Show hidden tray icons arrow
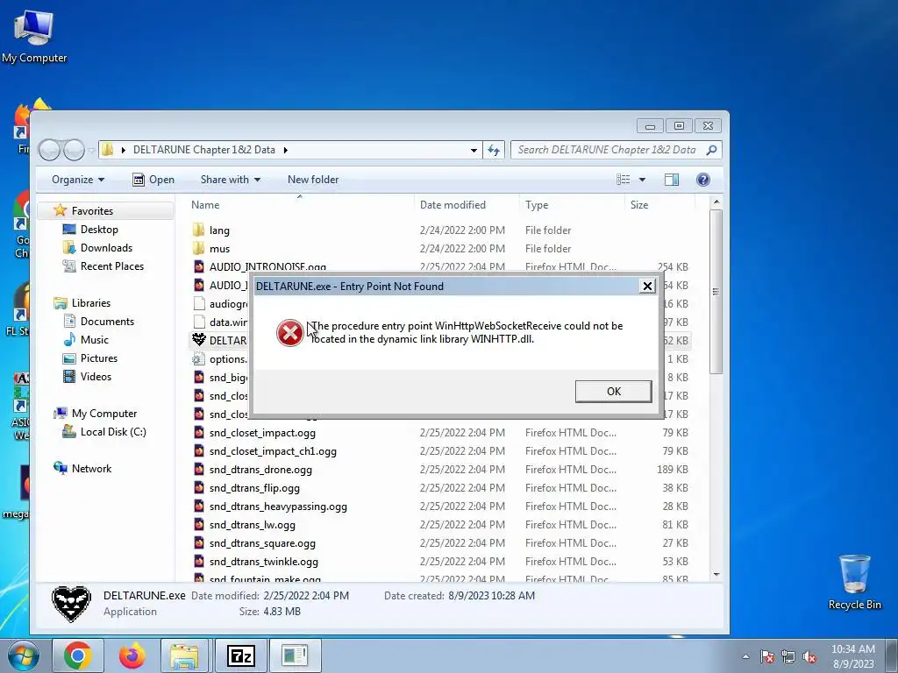 pos(745,656)
